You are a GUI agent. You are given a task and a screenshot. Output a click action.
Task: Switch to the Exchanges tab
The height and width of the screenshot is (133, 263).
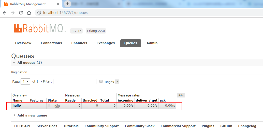(x=106, y=43)
